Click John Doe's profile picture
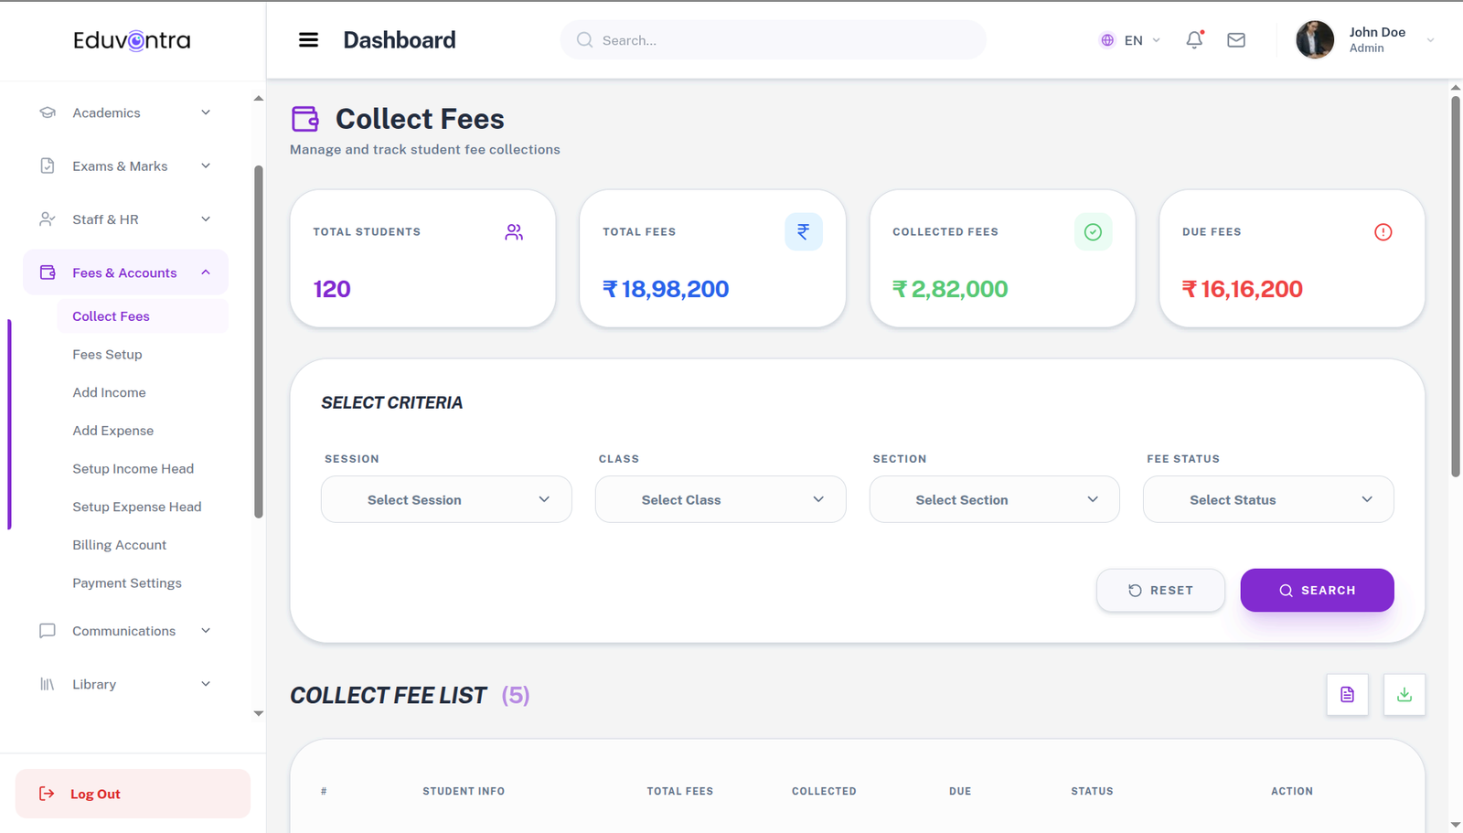The height and width of the screenshot is (833, 1463). [1314, 39]
